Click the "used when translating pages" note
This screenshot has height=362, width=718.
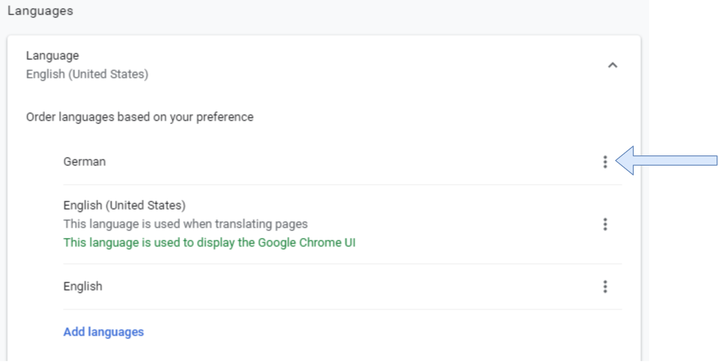(x=185, y=224)
